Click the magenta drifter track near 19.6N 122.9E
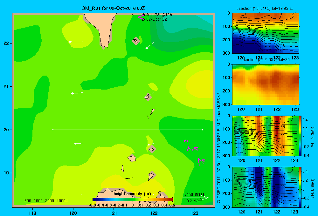This screenshot has height=216, width=318. point(192,149)
